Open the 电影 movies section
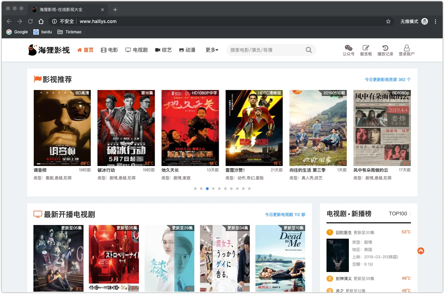This screenshot has width=444, height=294. click(109, 50)
